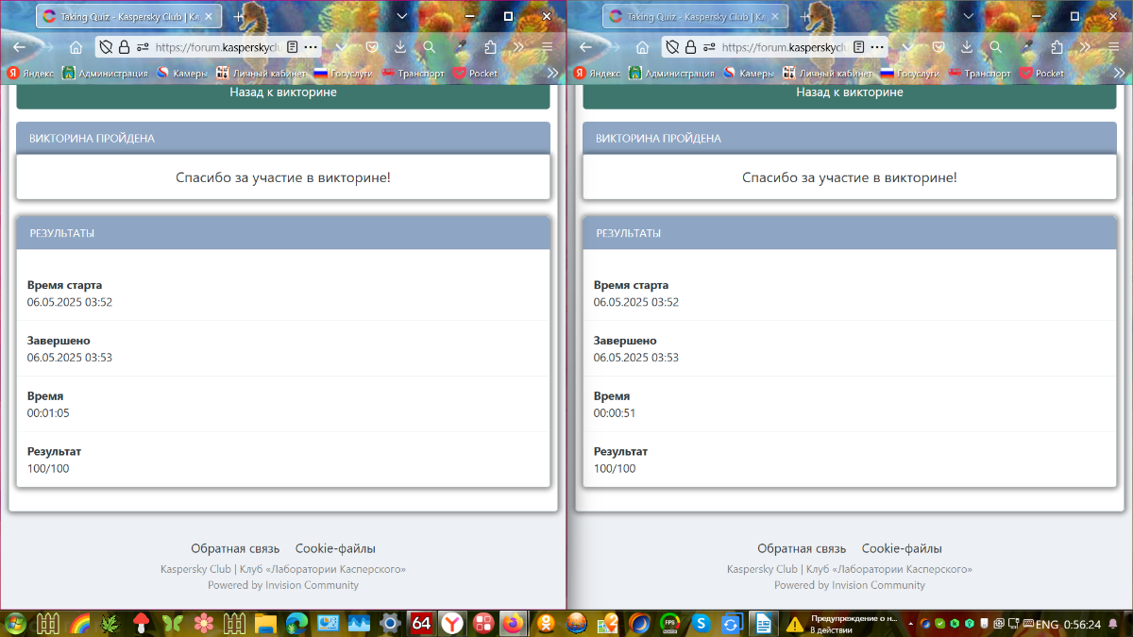This screenshot has height=637, width=1133.
Task: Open hamburger application menu in right window
Action: point(1113,47)
